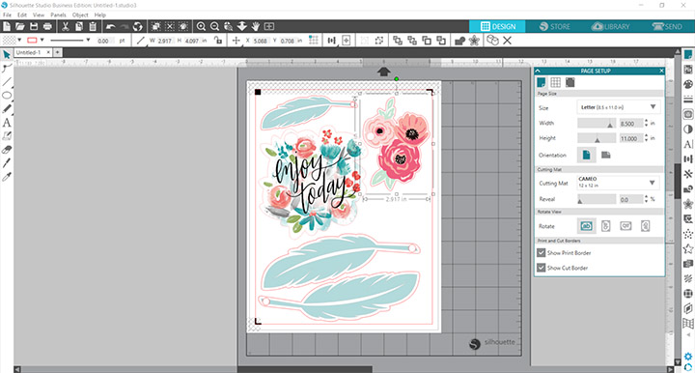The width and height of the screenshot is (695, 373).
Task: Go to the SEND workspace
Action: tap(667, 27)
